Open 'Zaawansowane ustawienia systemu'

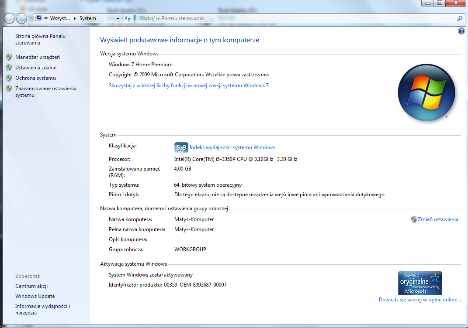(46, 92)
